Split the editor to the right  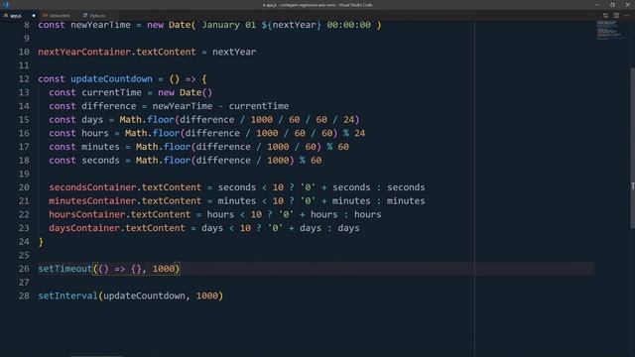(616, 16)
